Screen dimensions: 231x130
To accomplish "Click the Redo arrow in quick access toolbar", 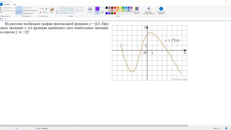I will point(3,19).
